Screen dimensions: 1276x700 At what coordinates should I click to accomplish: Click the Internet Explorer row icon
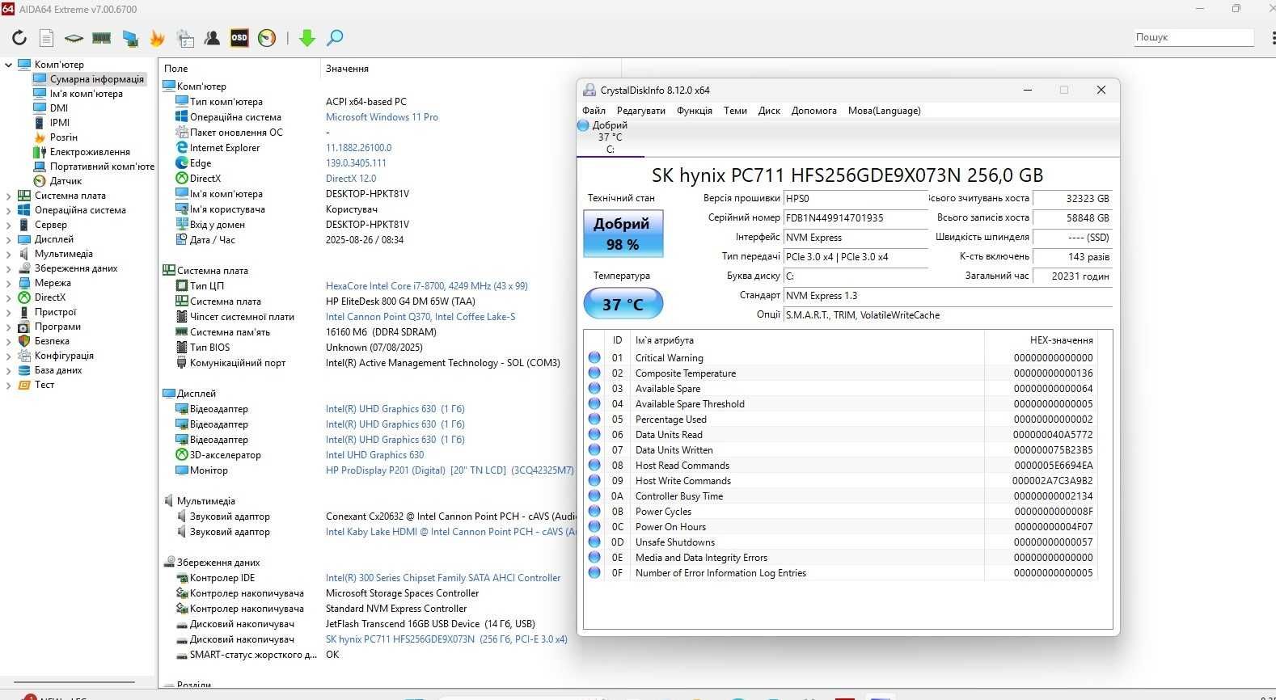click(182, 148)
